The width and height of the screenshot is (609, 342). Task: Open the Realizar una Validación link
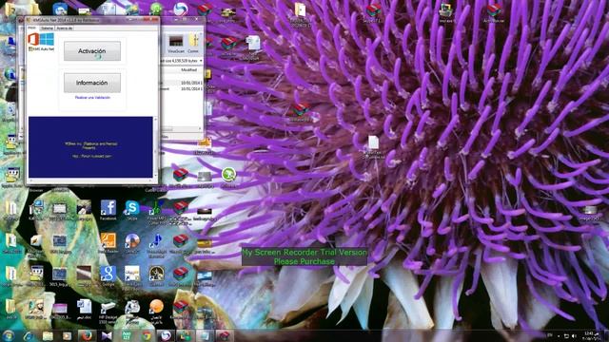coord(92,98)
